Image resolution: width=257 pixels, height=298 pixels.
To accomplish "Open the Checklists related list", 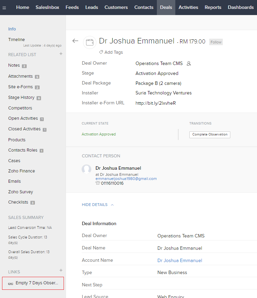I will (18, 202).
